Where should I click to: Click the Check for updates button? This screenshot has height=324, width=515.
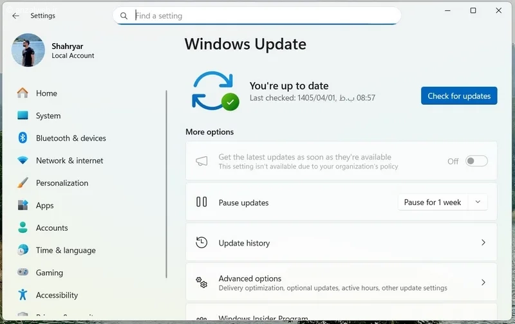pos(459,96)
